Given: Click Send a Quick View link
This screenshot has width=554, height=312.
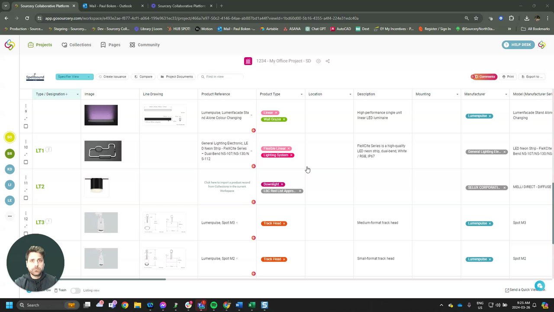Looking at the screenshot, I should pyautogui.click(x=525, y=290).
